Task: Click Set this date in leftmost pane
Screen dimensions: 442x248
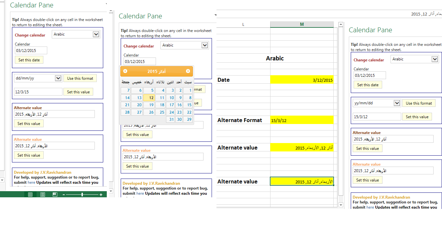Action: [29, 60]
